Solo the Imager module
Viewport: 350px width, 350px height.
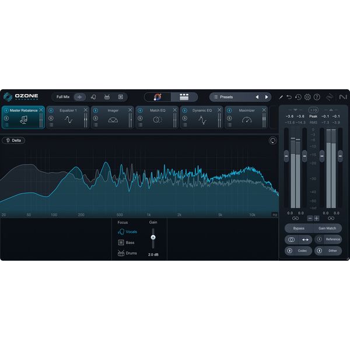pyautogui.click(x=96, y=118)
